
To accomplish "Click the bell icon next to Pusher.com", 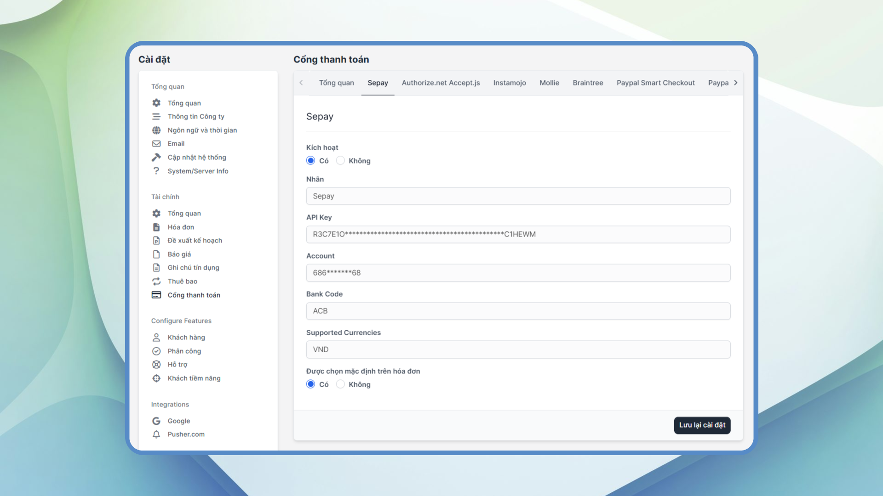I will [x=156, y=434].
